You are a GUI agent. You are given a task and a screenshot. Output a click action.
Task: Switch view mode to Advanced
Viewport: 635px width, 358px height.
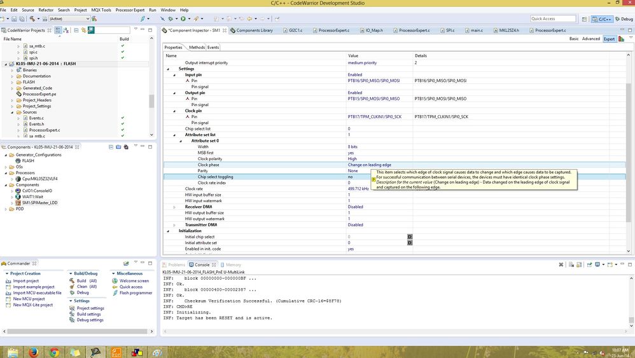point(591,39)
